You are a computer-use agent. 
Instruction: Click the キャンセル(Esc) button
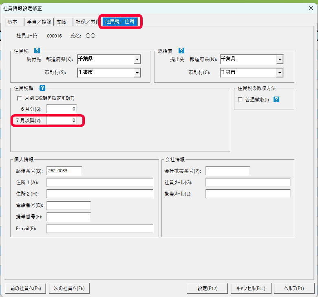click(250, 288)
